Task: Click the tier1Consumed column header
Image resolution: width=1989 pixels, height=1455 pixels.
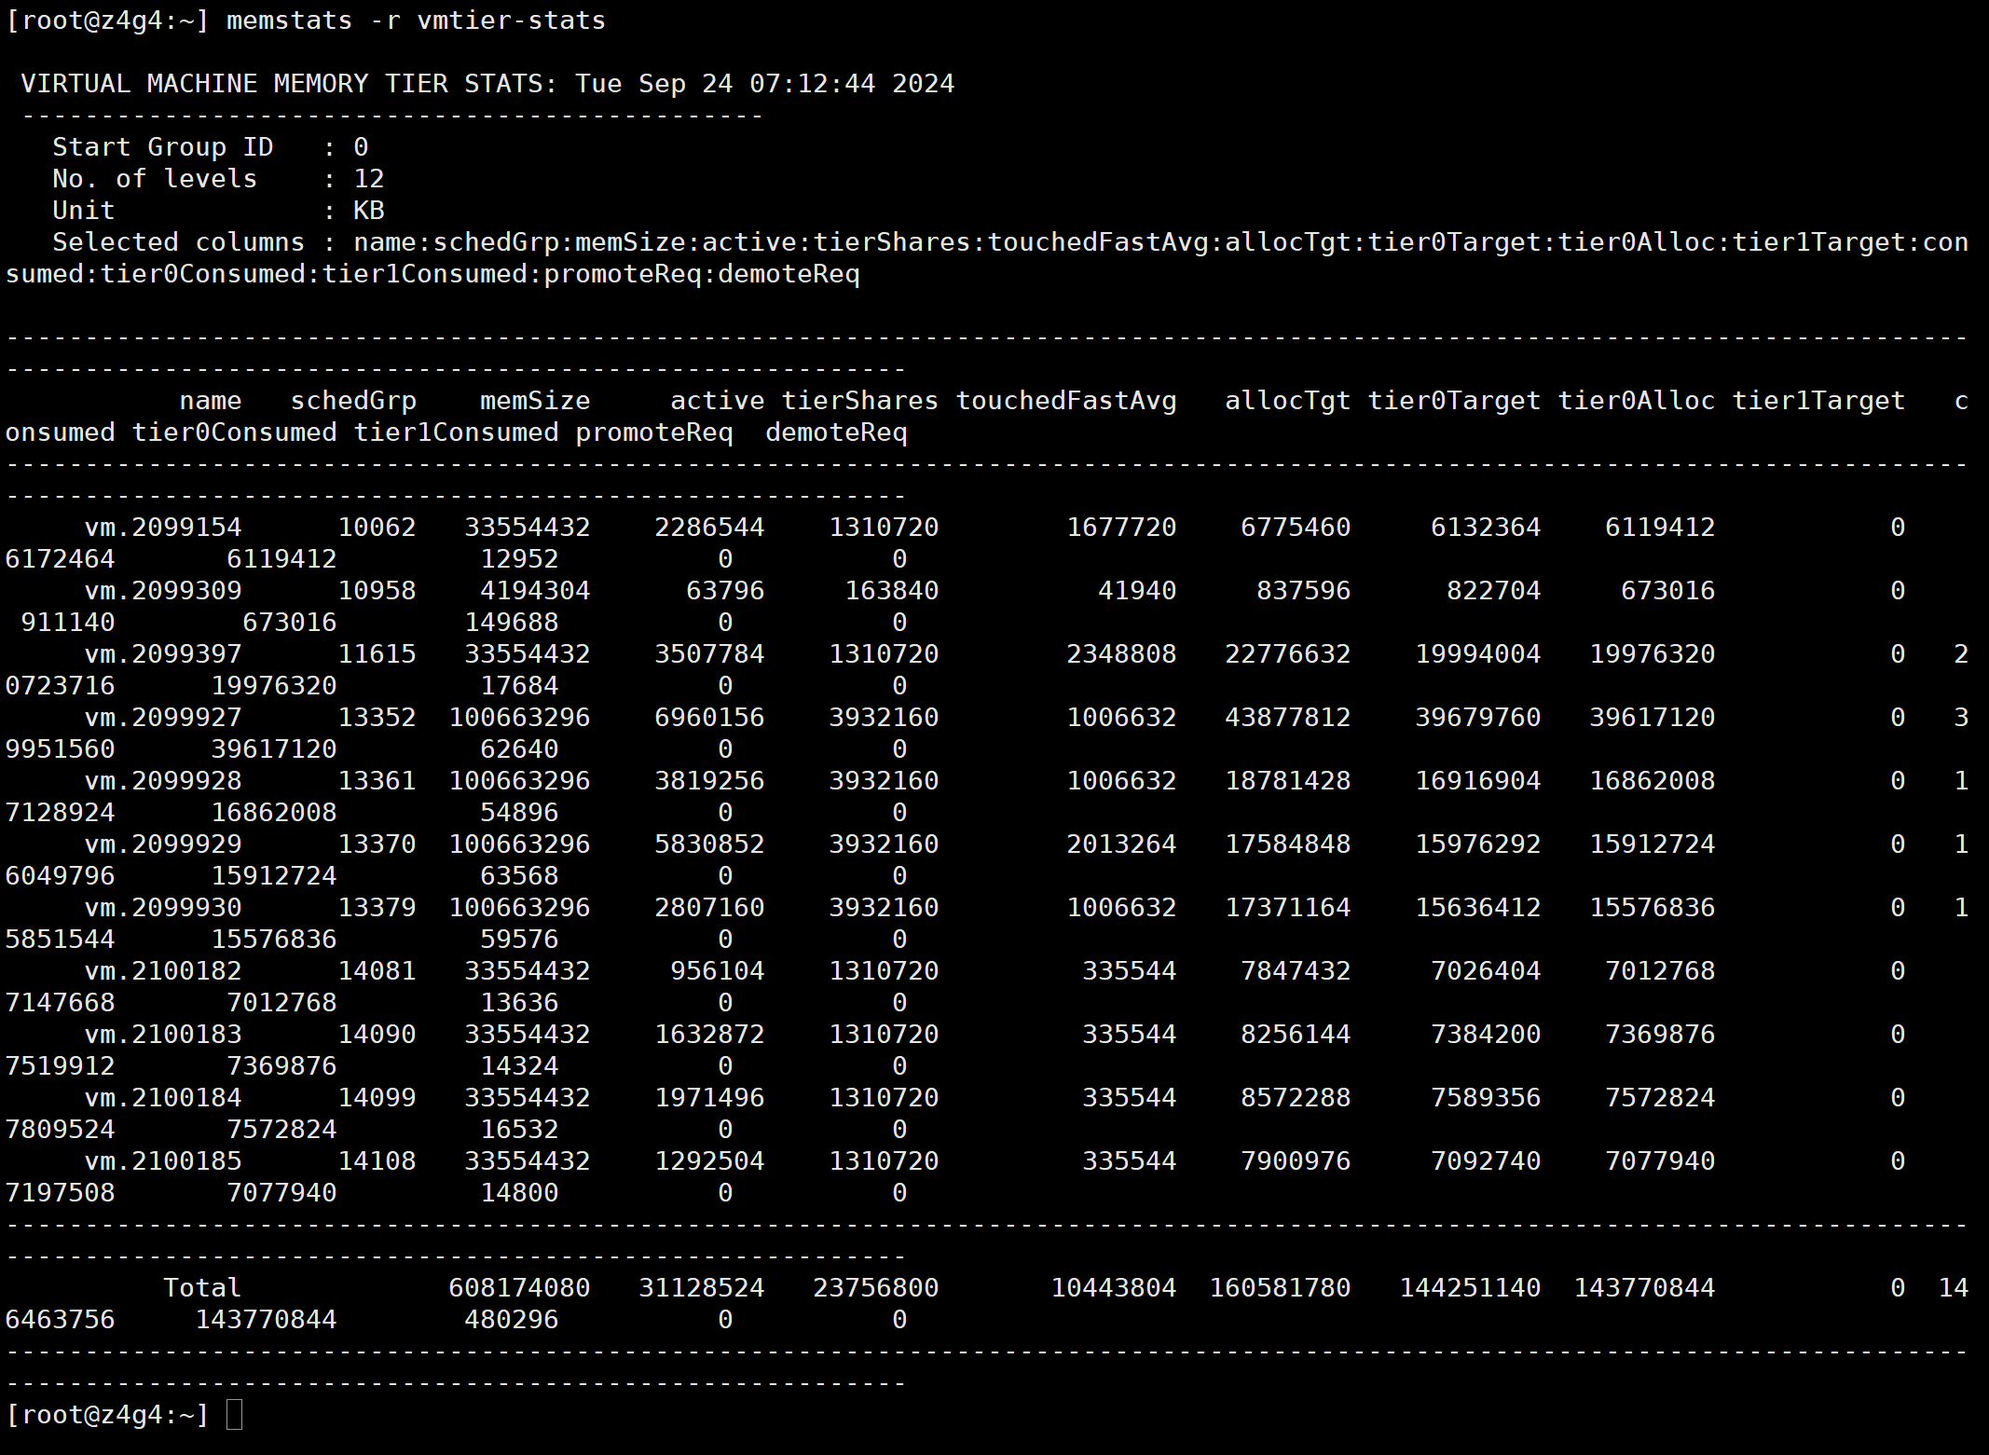Action: tap(456, 432)
